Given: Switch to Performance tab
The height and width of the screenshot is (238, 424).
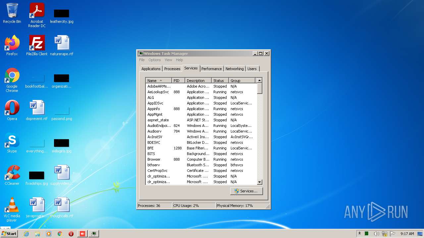Looking at the screenshot, I should [211, 69].
